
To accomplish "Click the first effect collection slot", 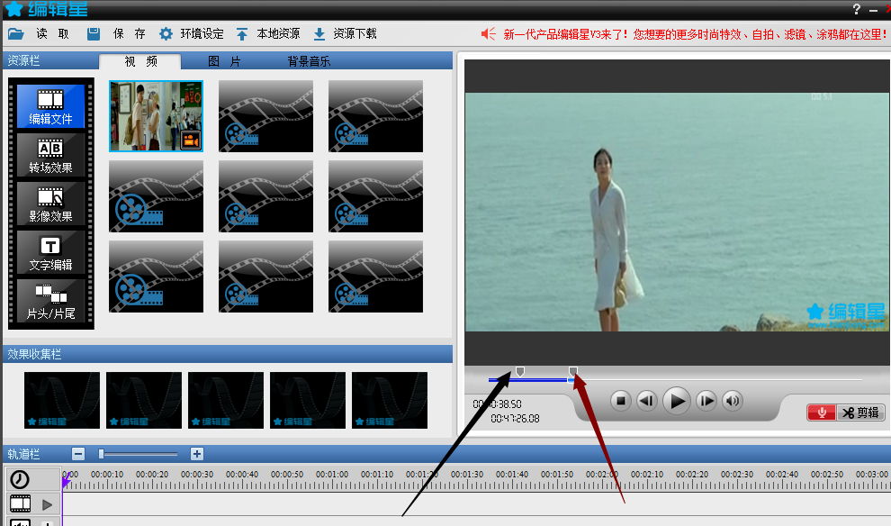I will coord(62,400).
